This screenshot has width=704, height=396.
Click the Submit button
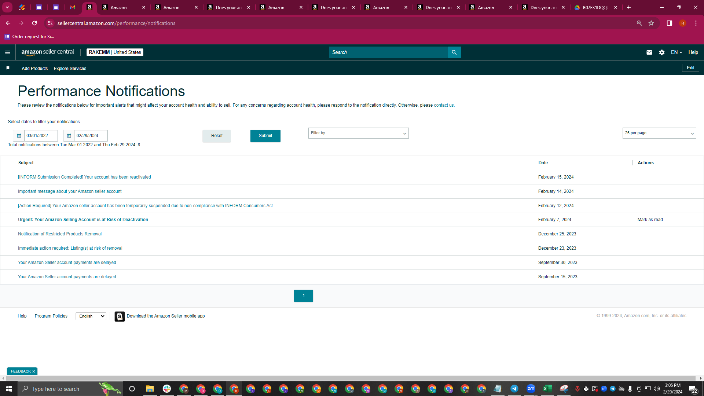click(265, 136)
